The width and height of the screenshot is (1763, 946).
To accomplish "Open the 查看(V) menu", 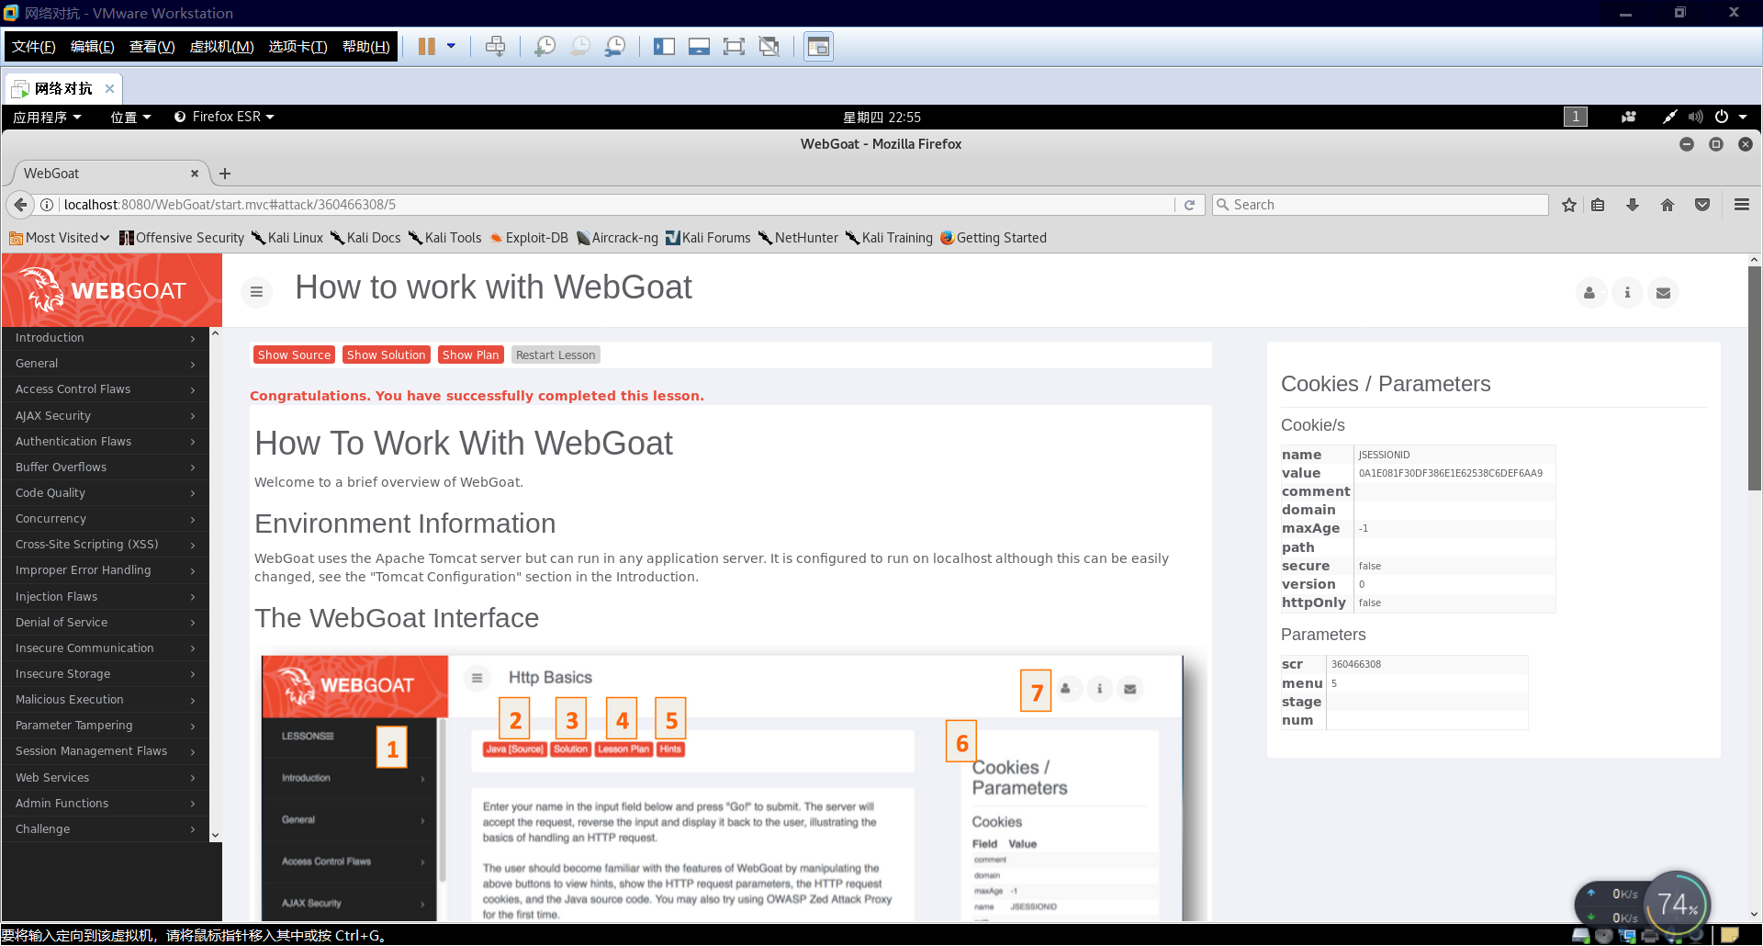I will (x=152, y=47).
